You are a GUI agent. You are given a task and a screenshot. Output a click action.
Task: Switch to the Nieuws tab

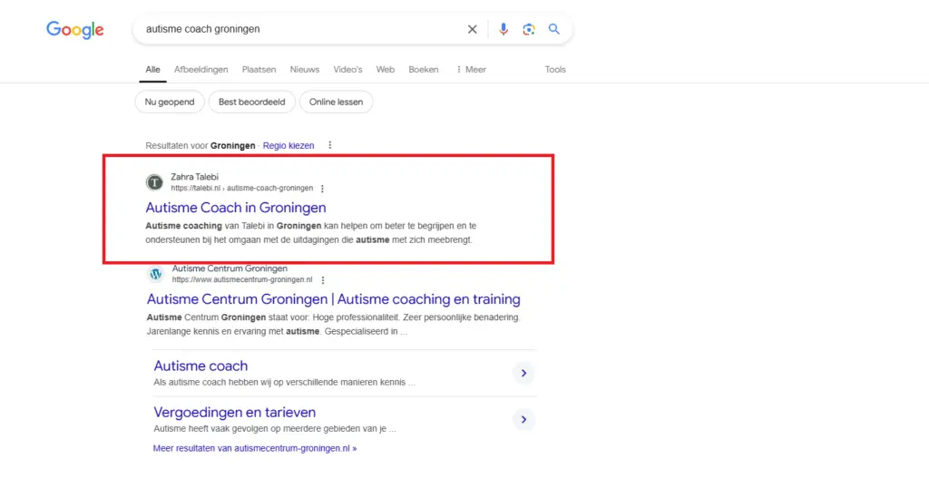point(305,69)
